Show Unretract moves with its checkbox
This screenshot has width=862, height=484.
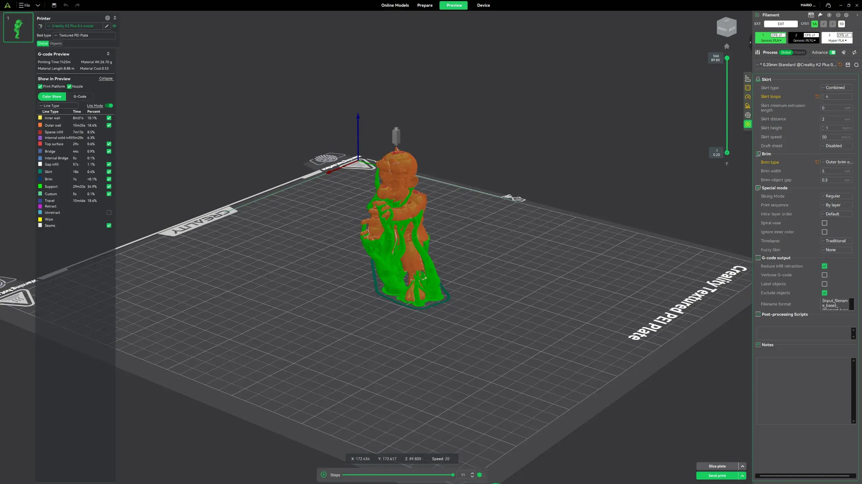click(109, 212)
